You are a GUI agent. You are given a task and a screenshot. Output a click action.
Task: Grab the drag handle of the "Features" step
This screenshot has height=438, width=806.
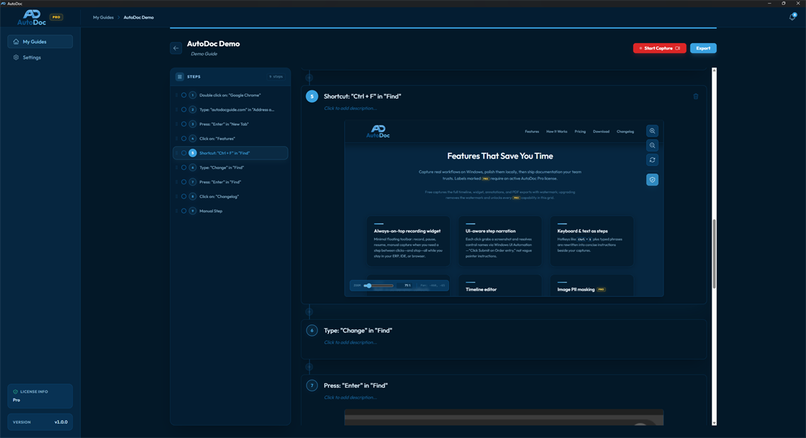coord(177,139)
